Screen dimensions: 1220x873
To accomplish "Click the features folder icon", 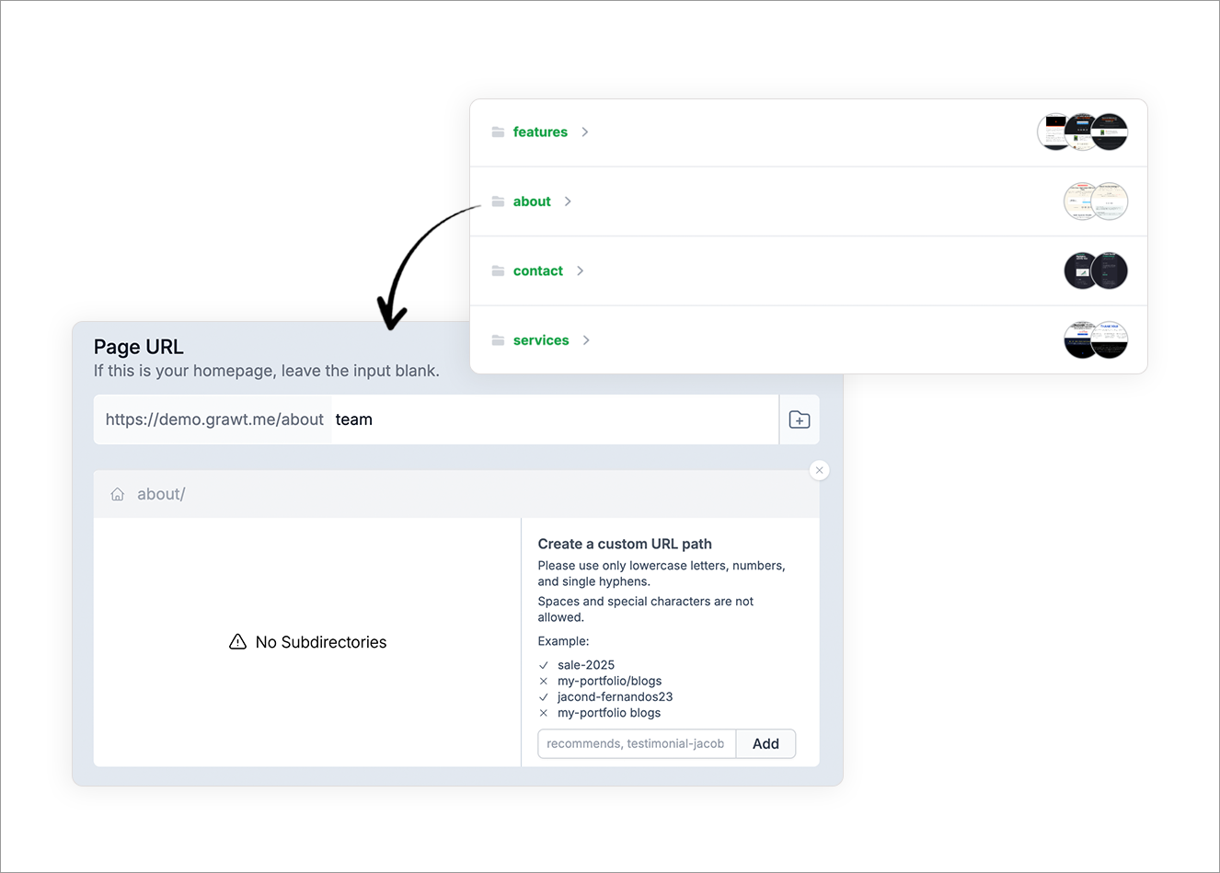I will point(498,132).
